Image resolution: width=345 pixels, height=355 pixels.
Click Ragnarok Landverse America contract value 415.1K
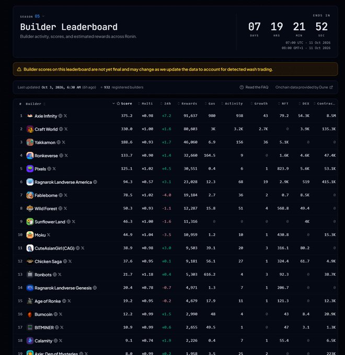329,182
